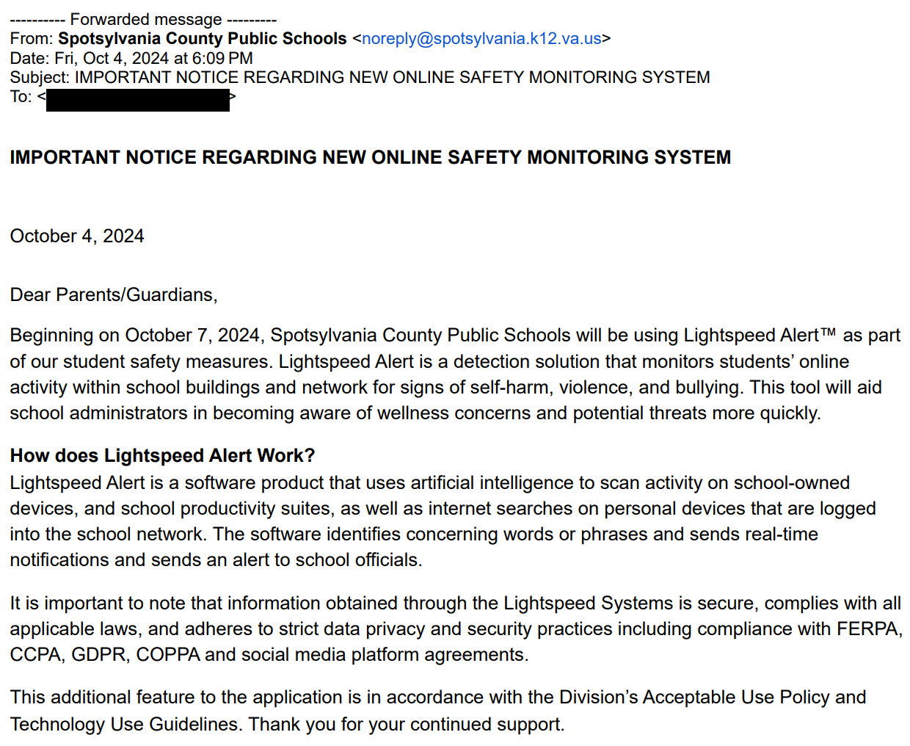The width and height of the screenshot is (910, 746).
Task: Click the bold IMPORTANT NOTICE heading in body
Action: [370, 157]
